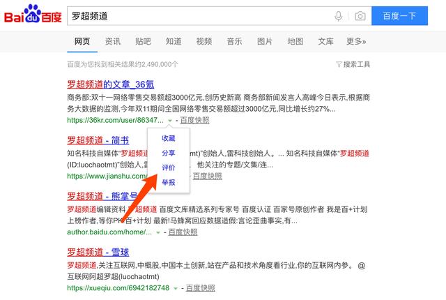The image size is (446, 300).
Task: Choose 分享 in the popup menu
Action: pyautogui.click(x=169, y=153)
